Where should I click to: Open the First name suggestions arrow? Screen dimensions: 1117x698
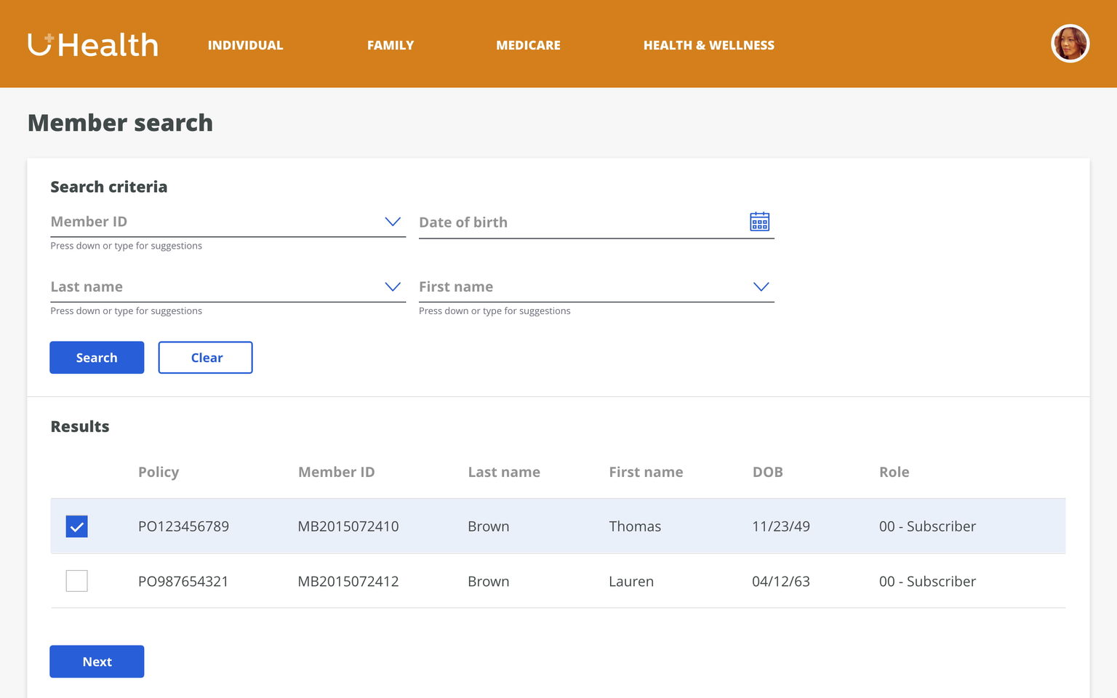click(x=761, y=286)
